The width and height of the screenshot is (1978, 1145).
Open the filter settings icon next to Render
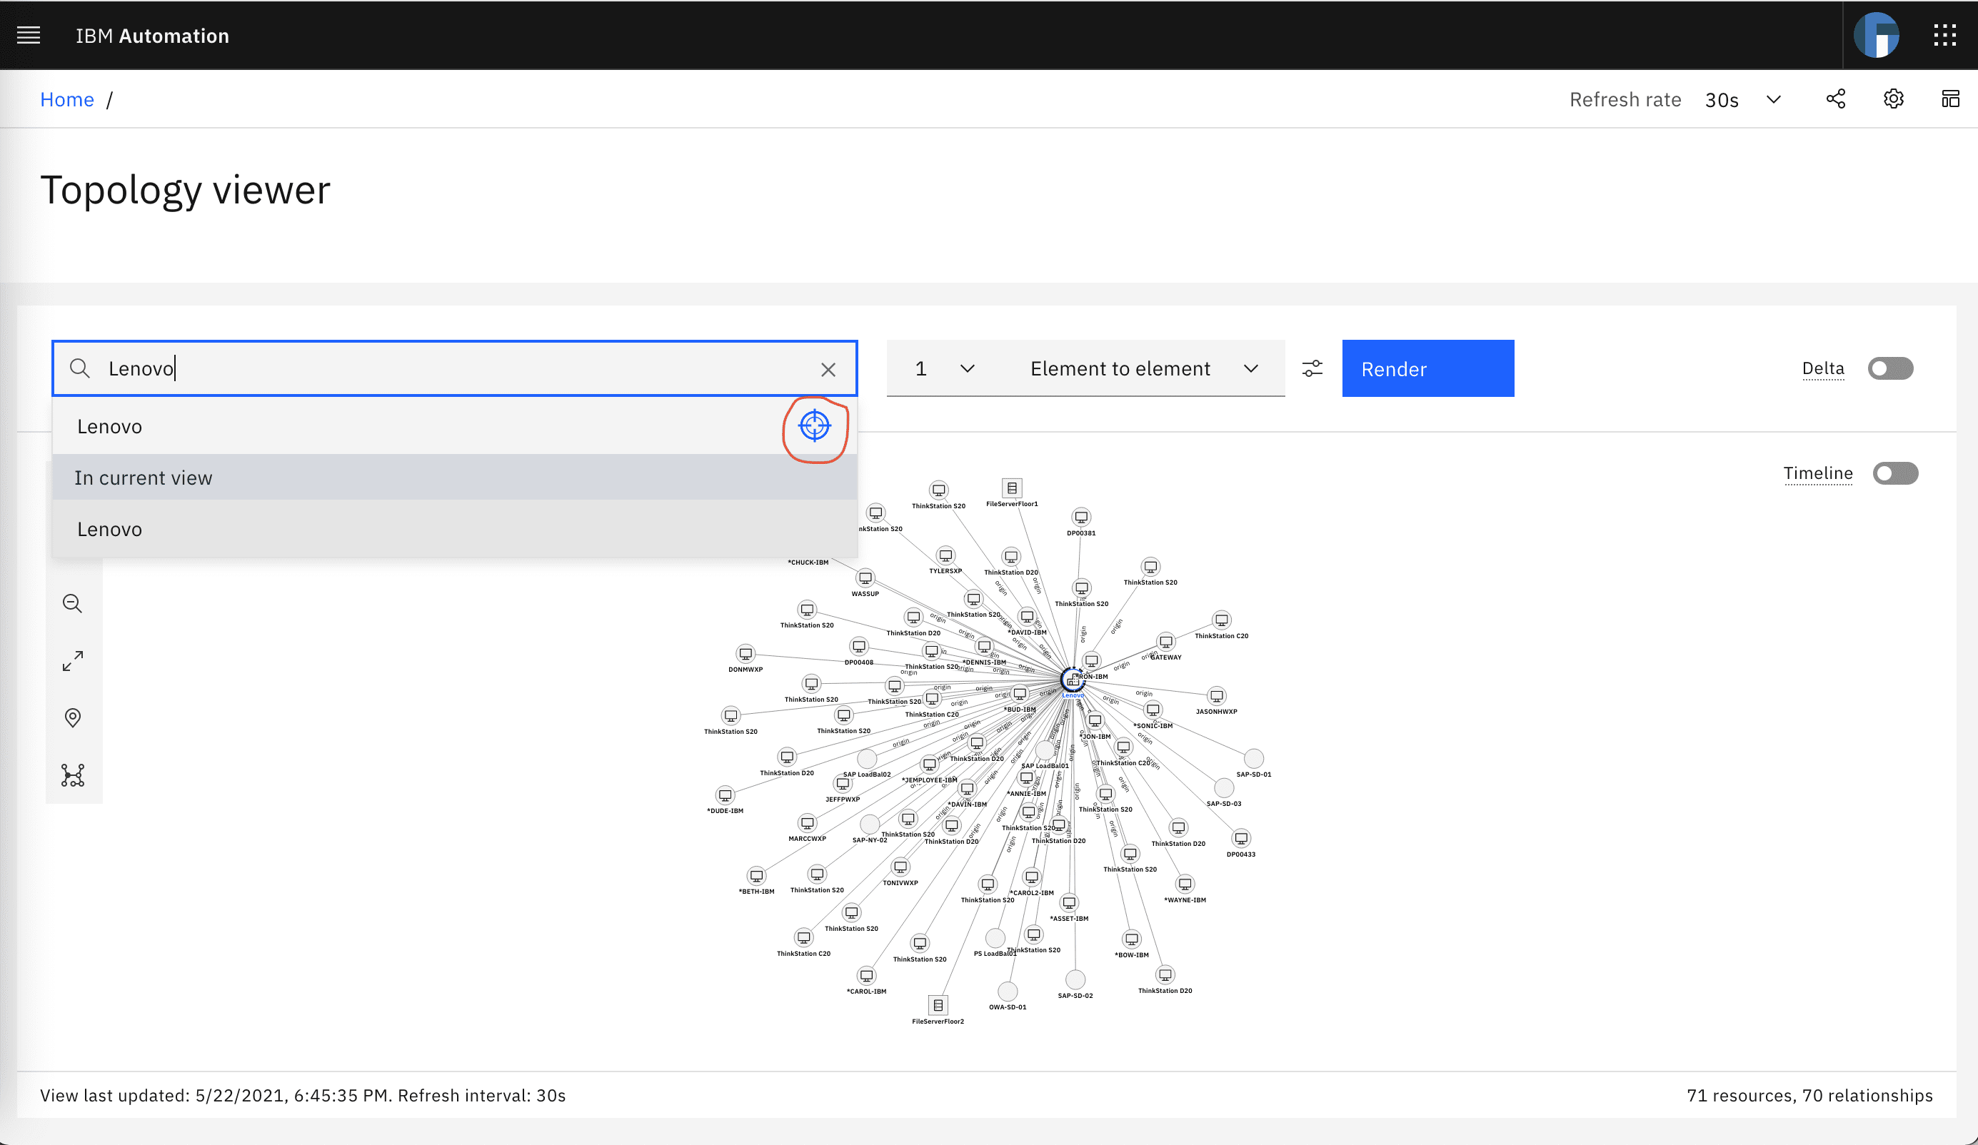click(1313, 368)
